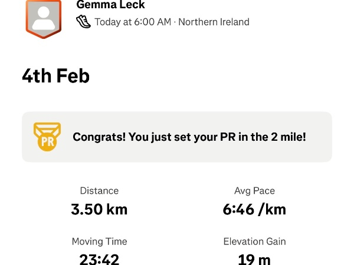The width and height of the screenshot is (354, 265).
Task: Click the Elevation Gain stat label
Action: (x=254, y=241)
